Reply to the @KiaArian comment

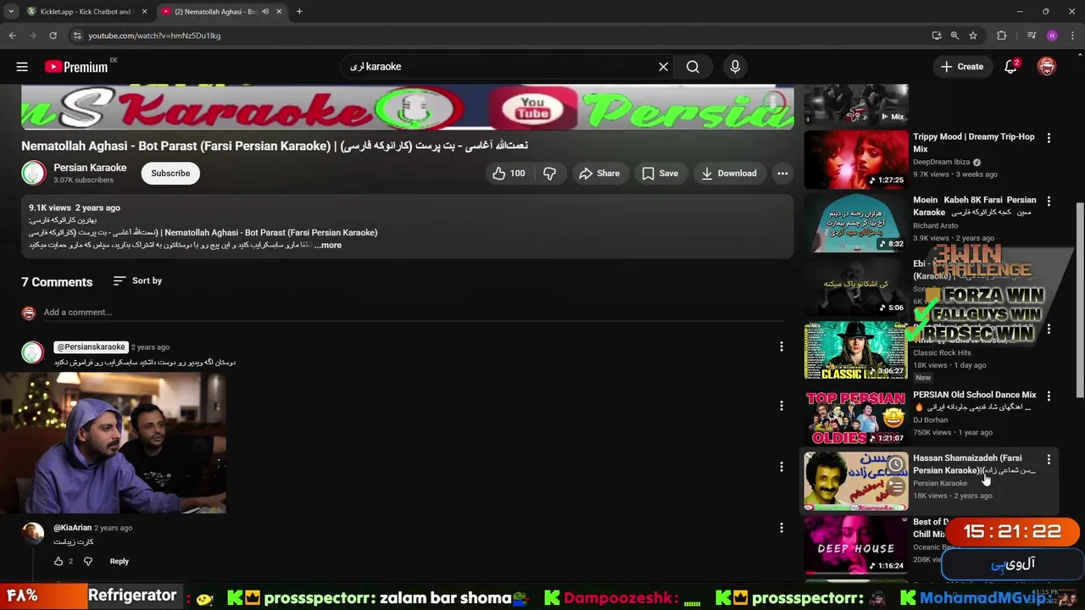coord(119,561)
